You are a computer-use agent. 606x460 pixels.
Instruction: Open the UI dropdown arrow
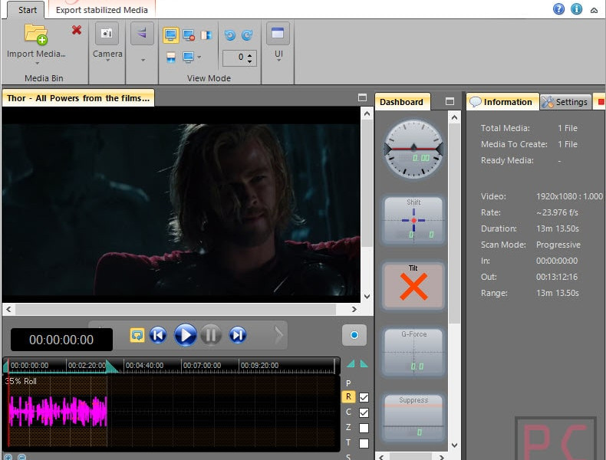pyautogui.click(x=278, y=61)
